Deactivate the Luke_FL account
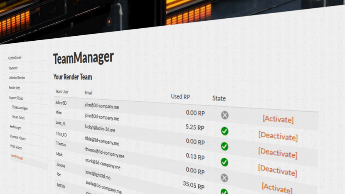The width and height of the screenshot is (345, 194). [x=278, y=153]
